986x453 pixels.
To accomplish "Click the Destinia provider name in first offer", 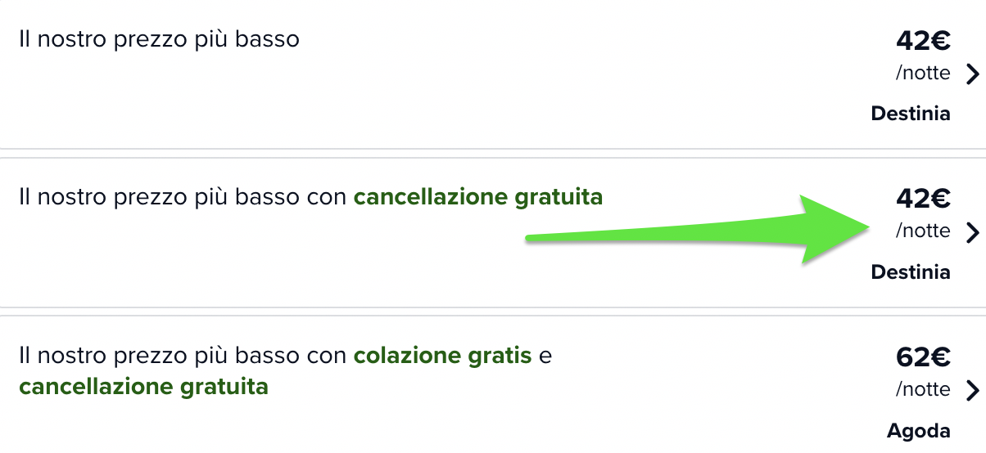I will pyautogui.click(x=911, y=114).
